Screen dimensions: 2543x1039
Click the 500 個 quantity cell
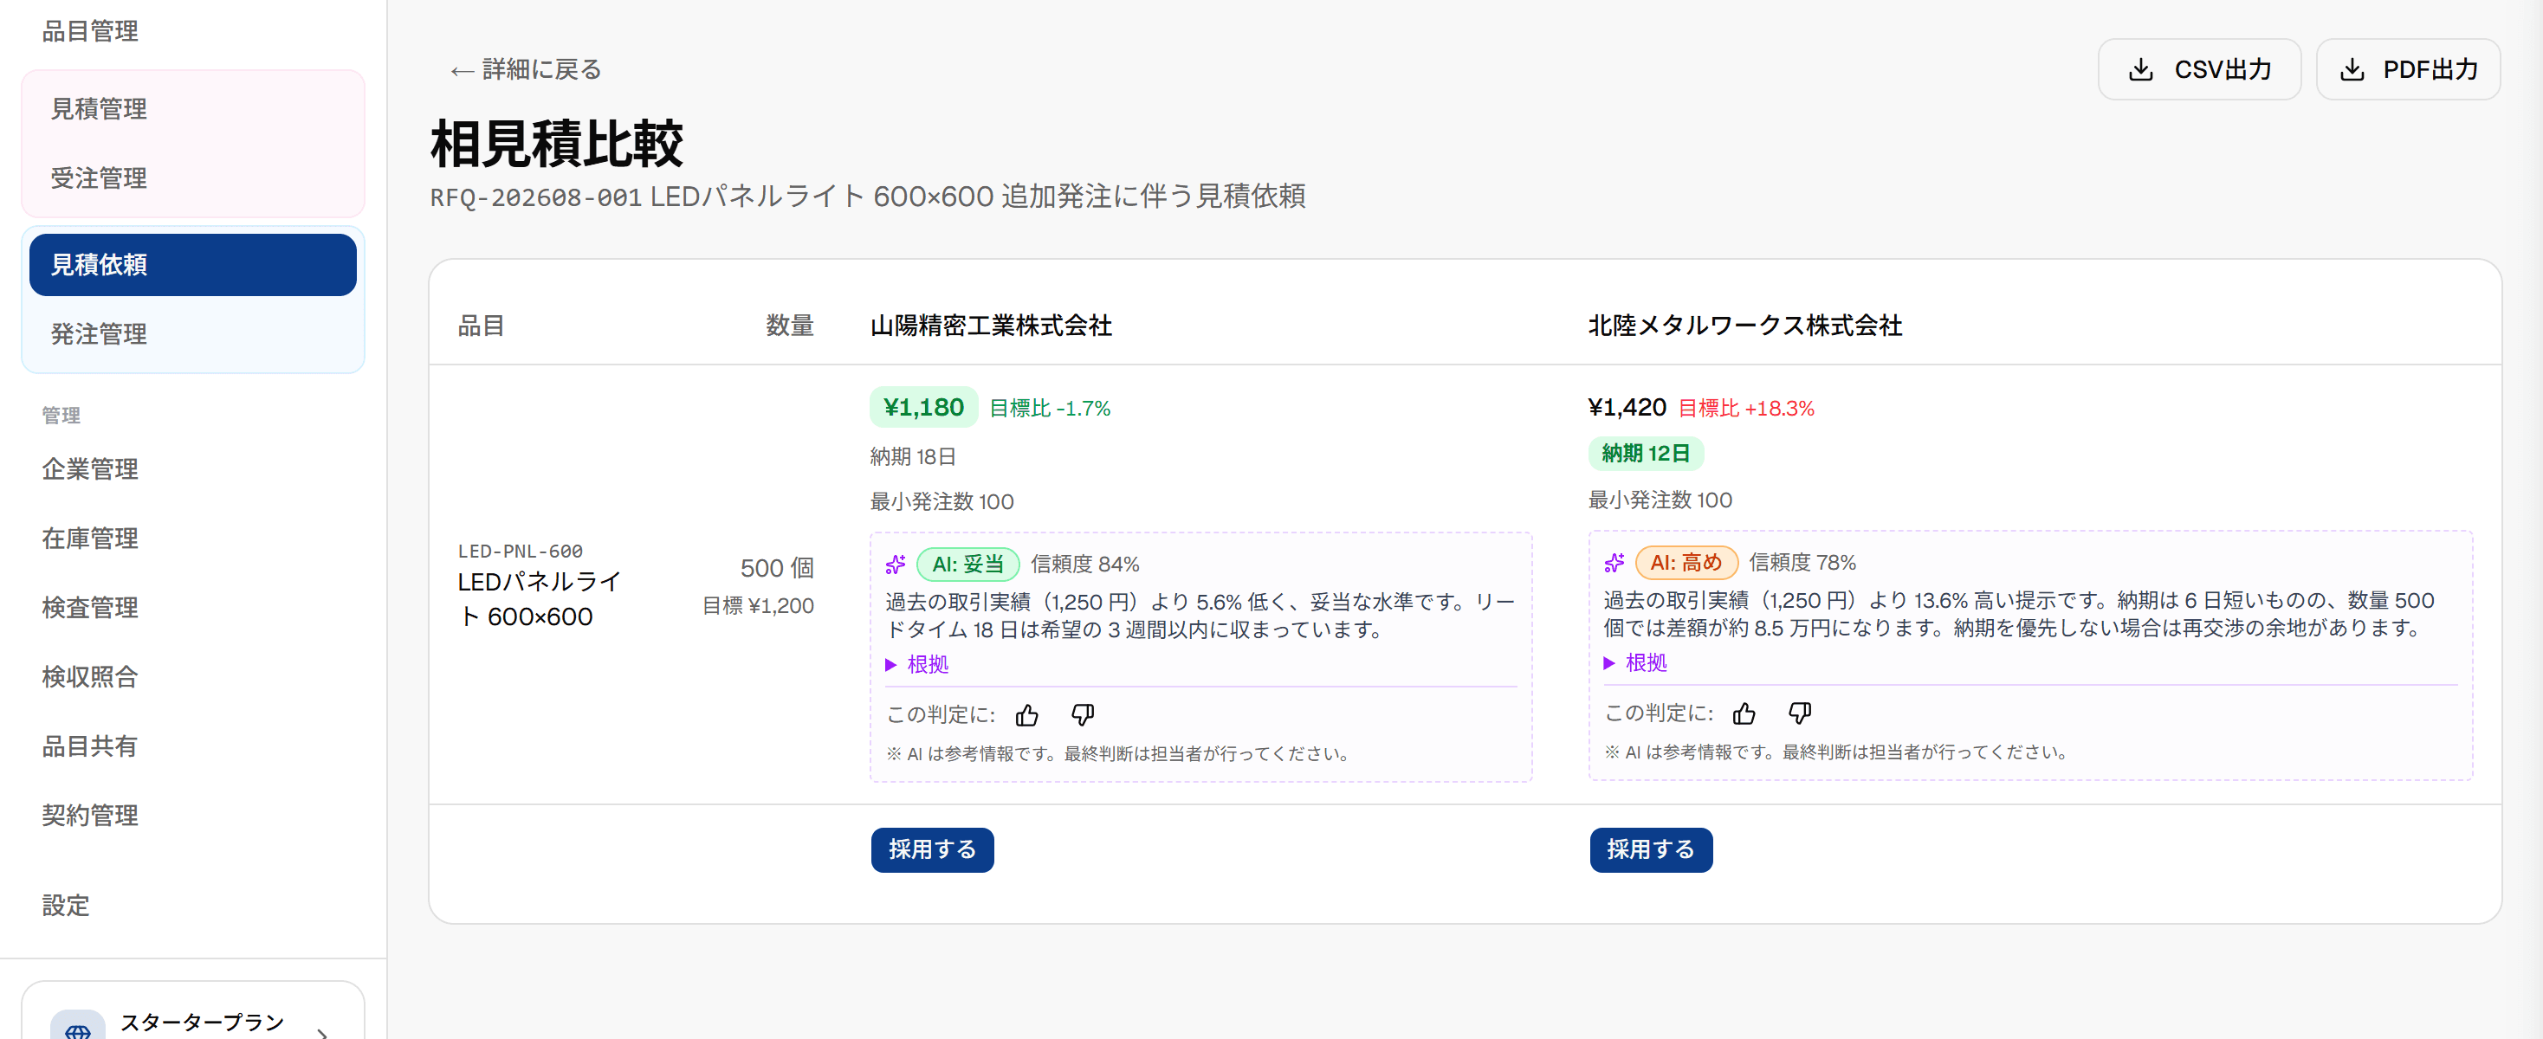(x=776, y=567)
